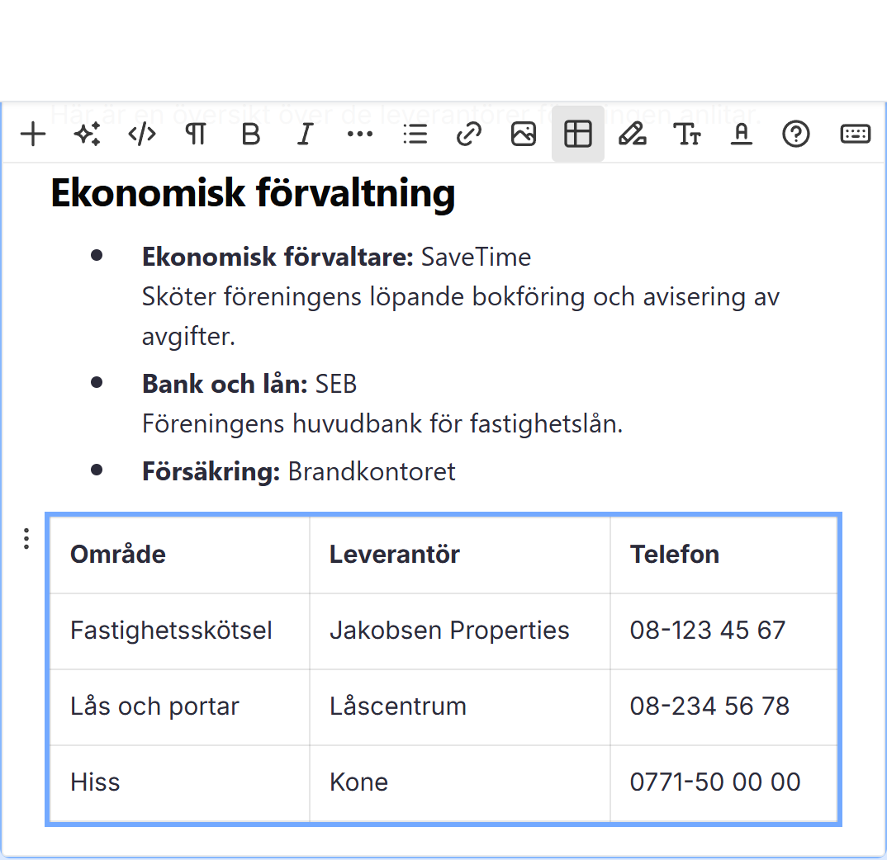Screen dimensions: 887x860
Task: Insert an image from the toolbar
Action: click(x=524, y=134)
